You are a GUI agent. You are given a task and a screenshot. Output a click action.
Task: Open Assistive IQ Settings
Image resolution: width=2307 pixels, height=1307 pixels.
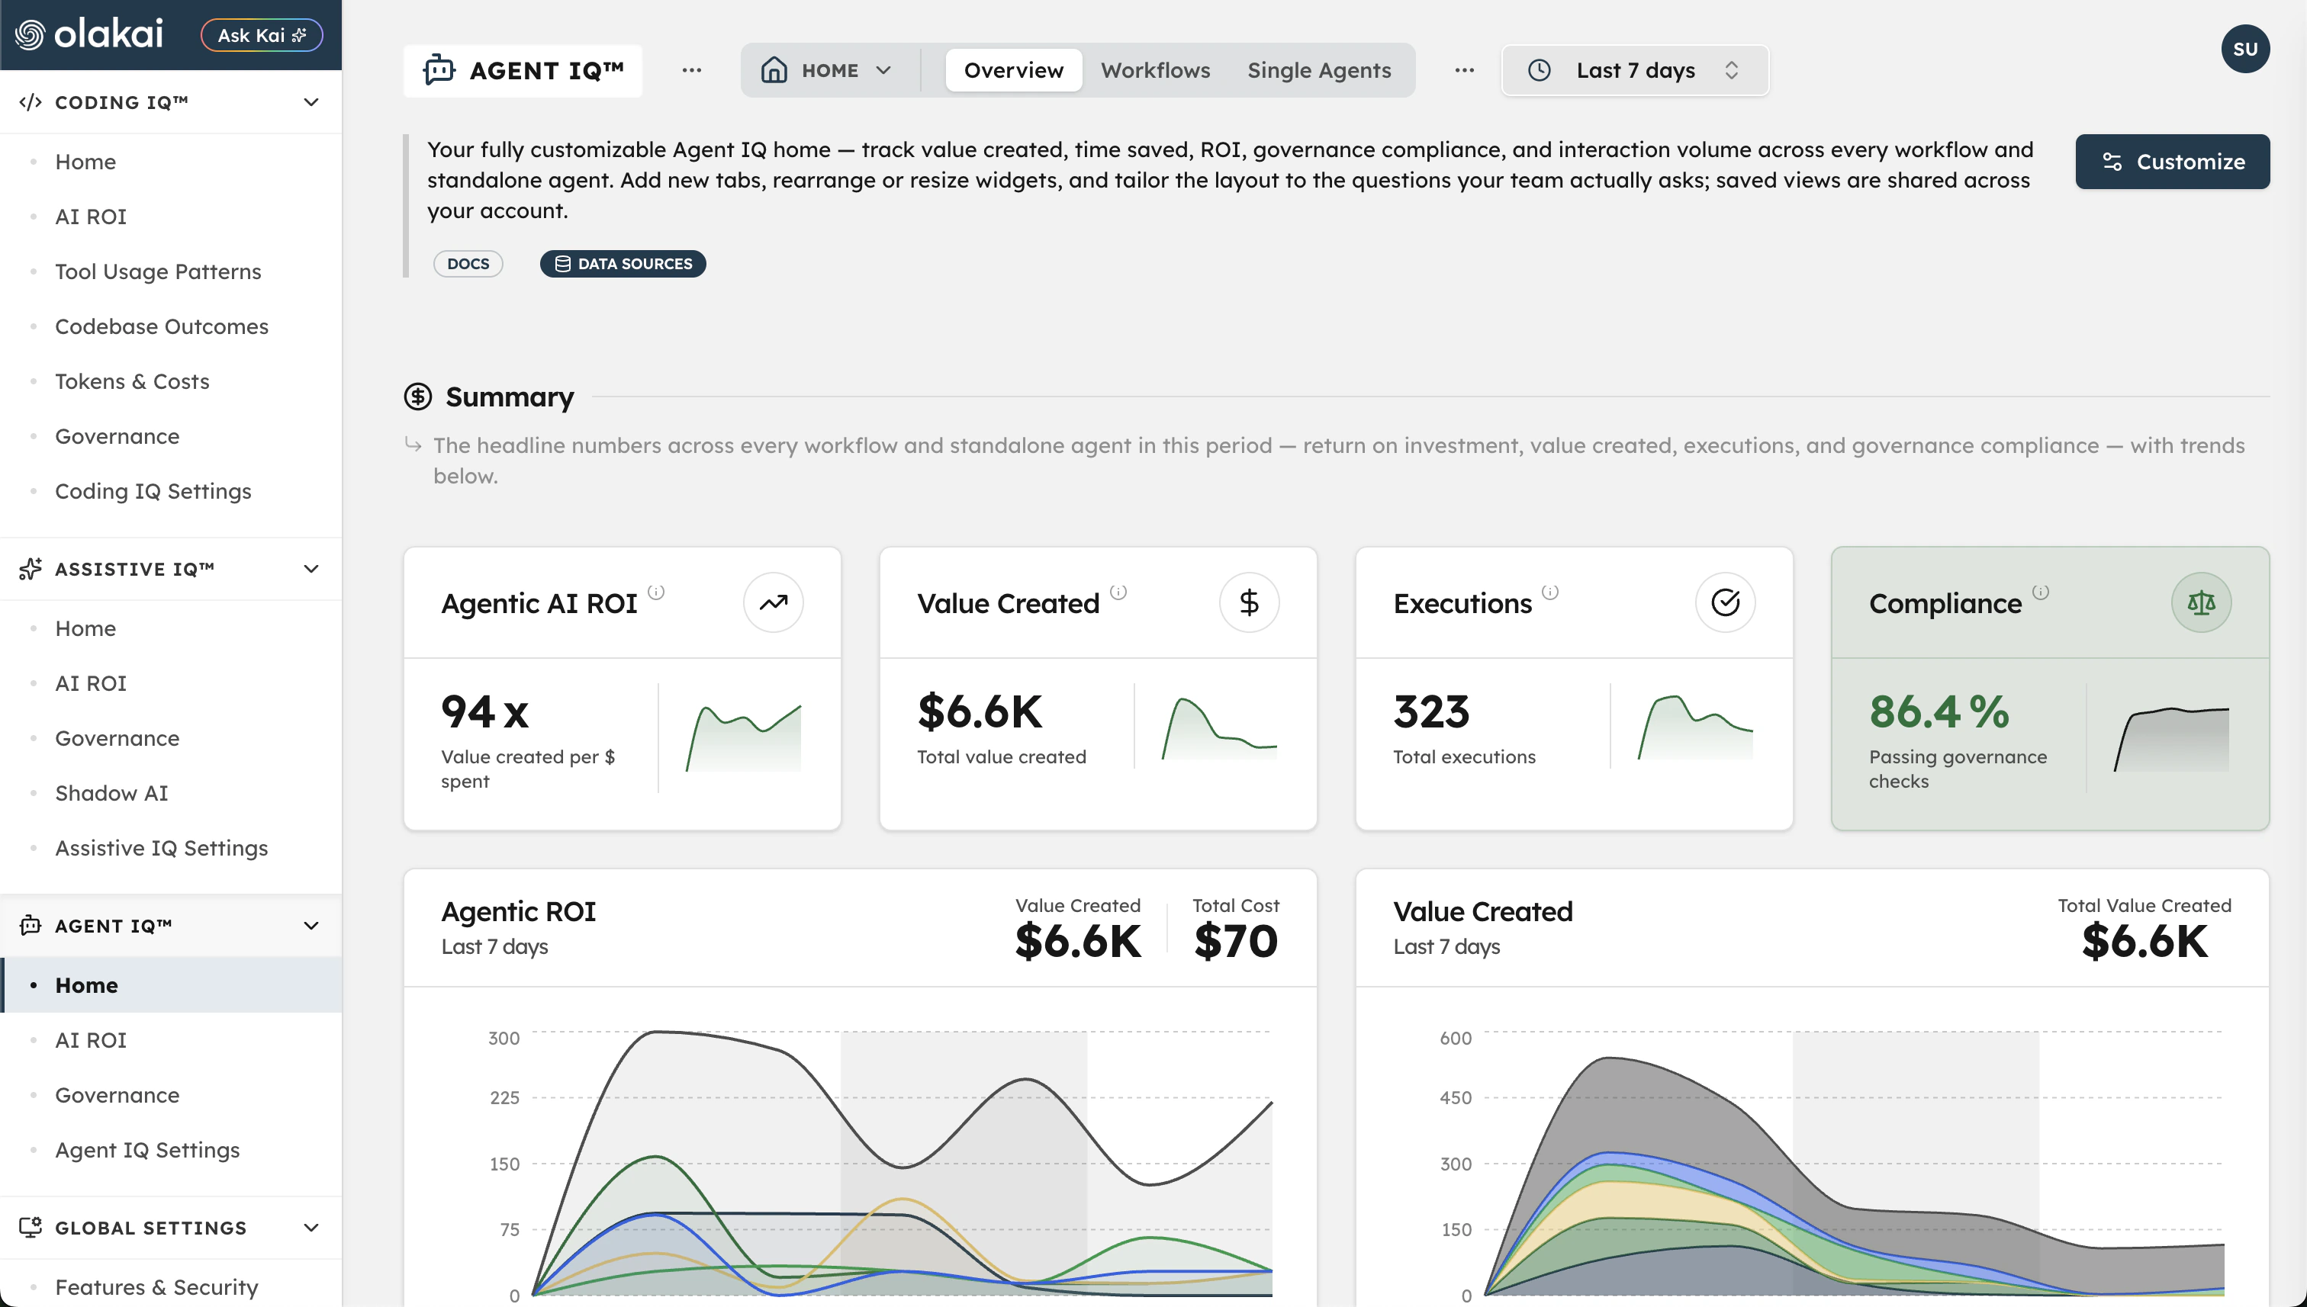point(162,847)
